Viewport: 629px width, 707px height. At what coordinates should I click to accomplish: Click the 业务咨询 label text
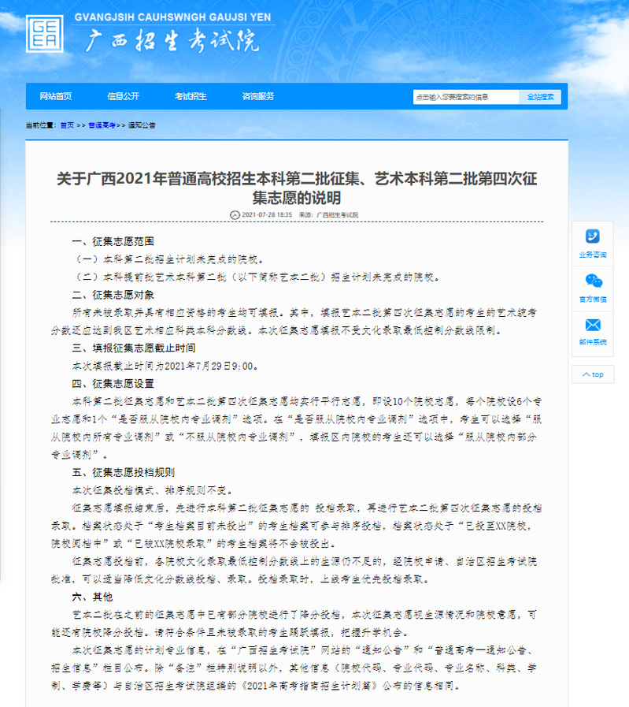(x=593, y=255)
